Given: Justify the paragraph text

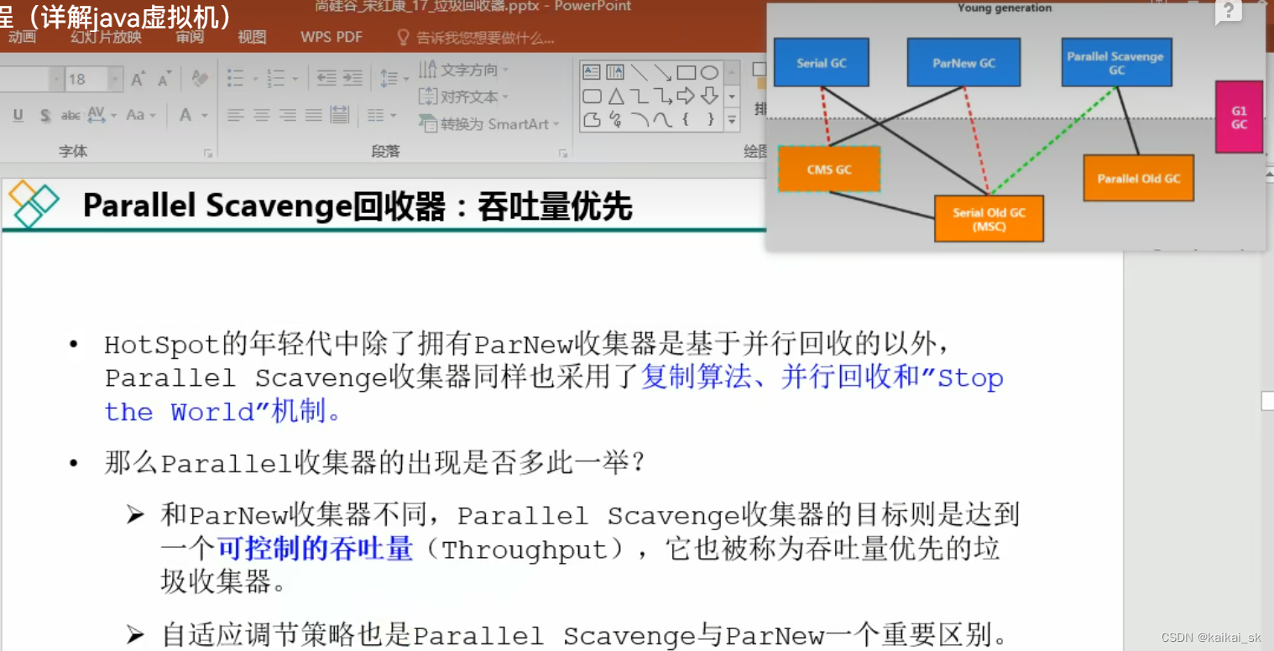Looking at the screenshot, I should point(314,115).
